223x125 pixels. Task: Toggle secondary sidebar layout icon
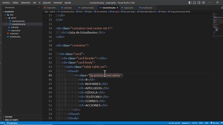click(x=199, y=2)
